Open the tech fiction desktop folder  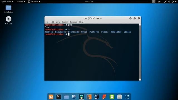coord(9,9)
